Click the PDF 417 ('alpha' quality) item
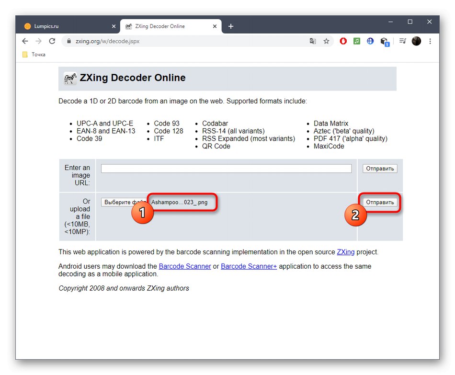Viewport: 455px width, 375px height. pyautogui.click(x=351, y=139)
